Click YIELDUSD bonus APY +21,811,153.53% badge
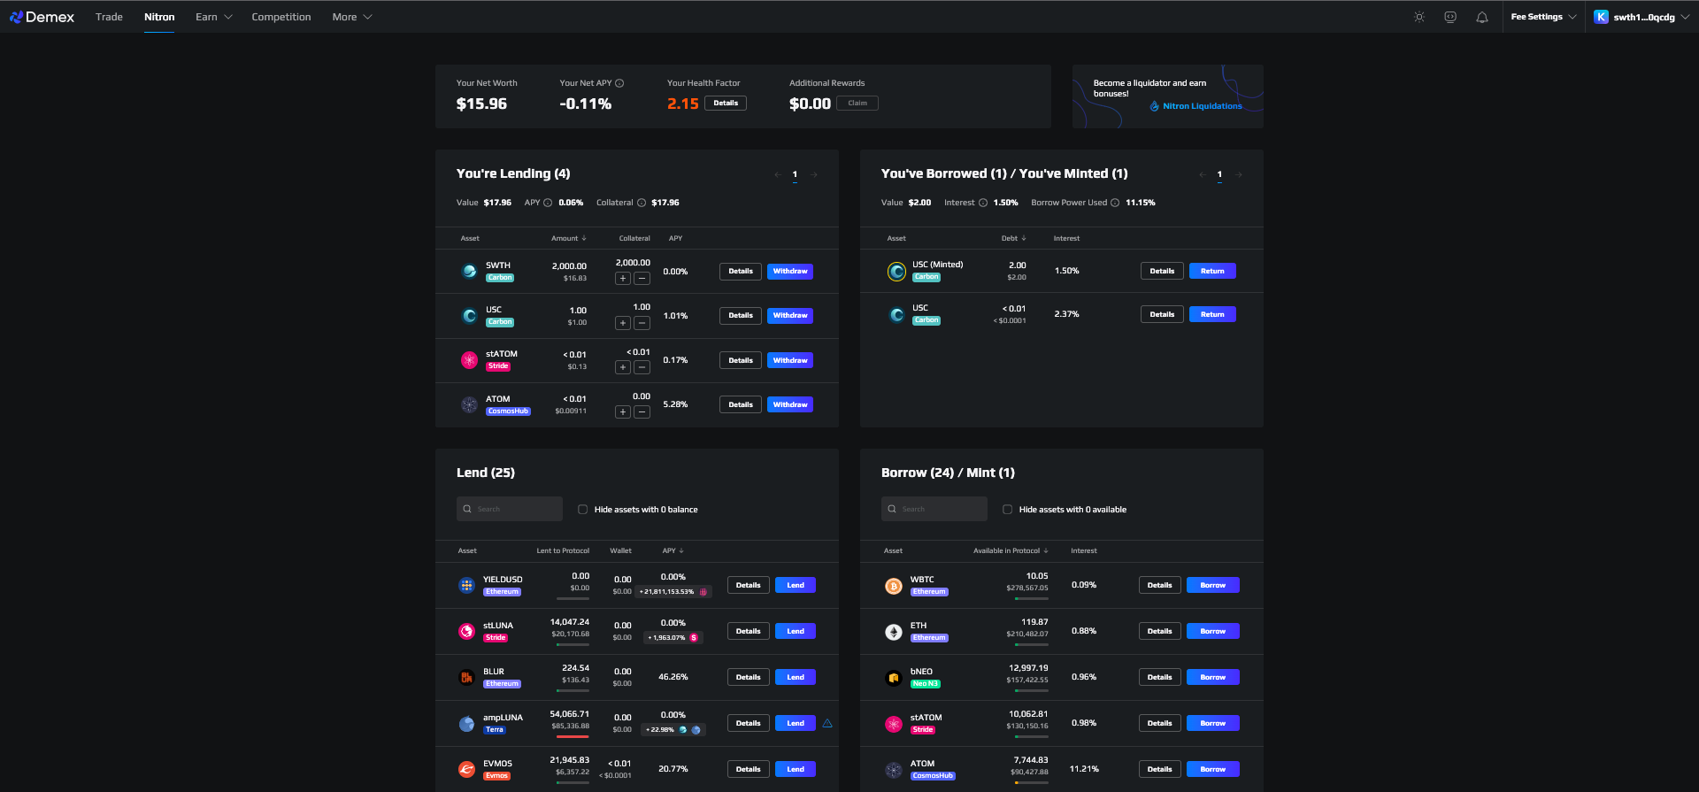1699x792 pixels. click(674, 592)
